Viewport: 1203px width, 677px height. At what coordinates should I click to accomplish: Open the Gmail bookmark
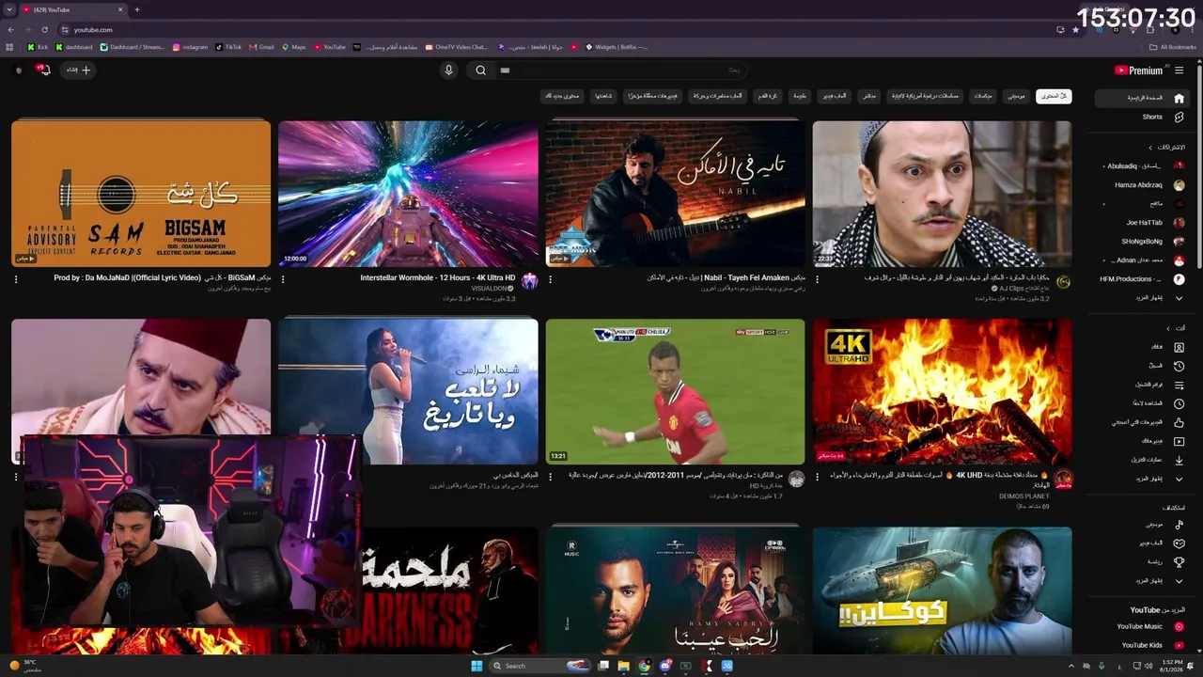pyautogui.click(x=262, y=47)
